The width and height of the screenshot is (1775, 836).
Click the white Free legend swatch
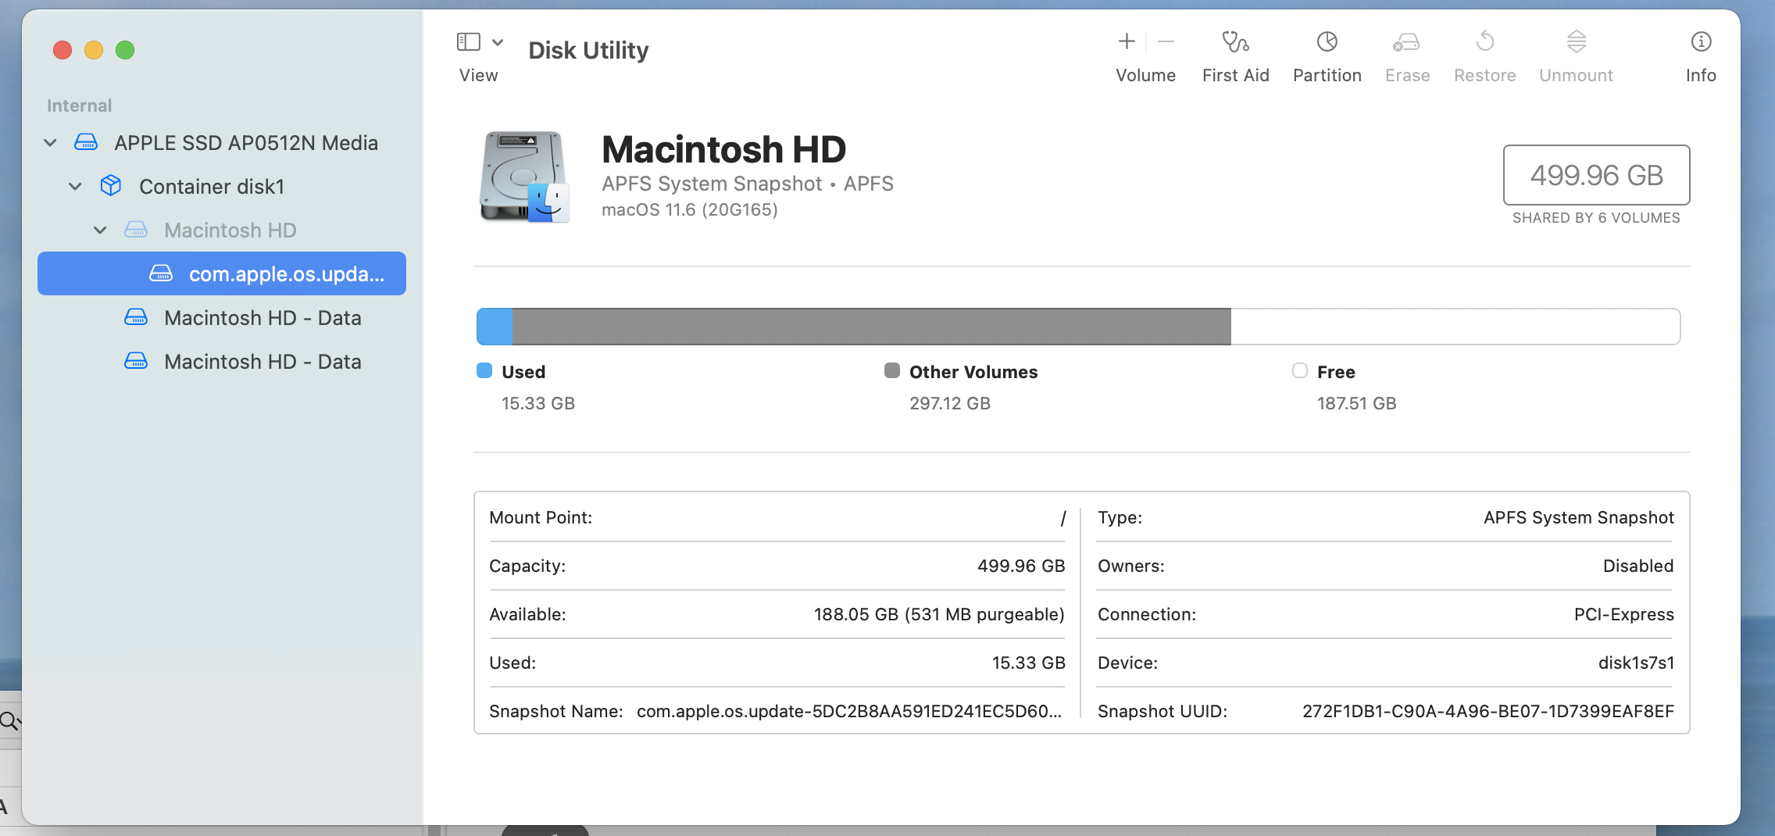[x=1300, y=370]
